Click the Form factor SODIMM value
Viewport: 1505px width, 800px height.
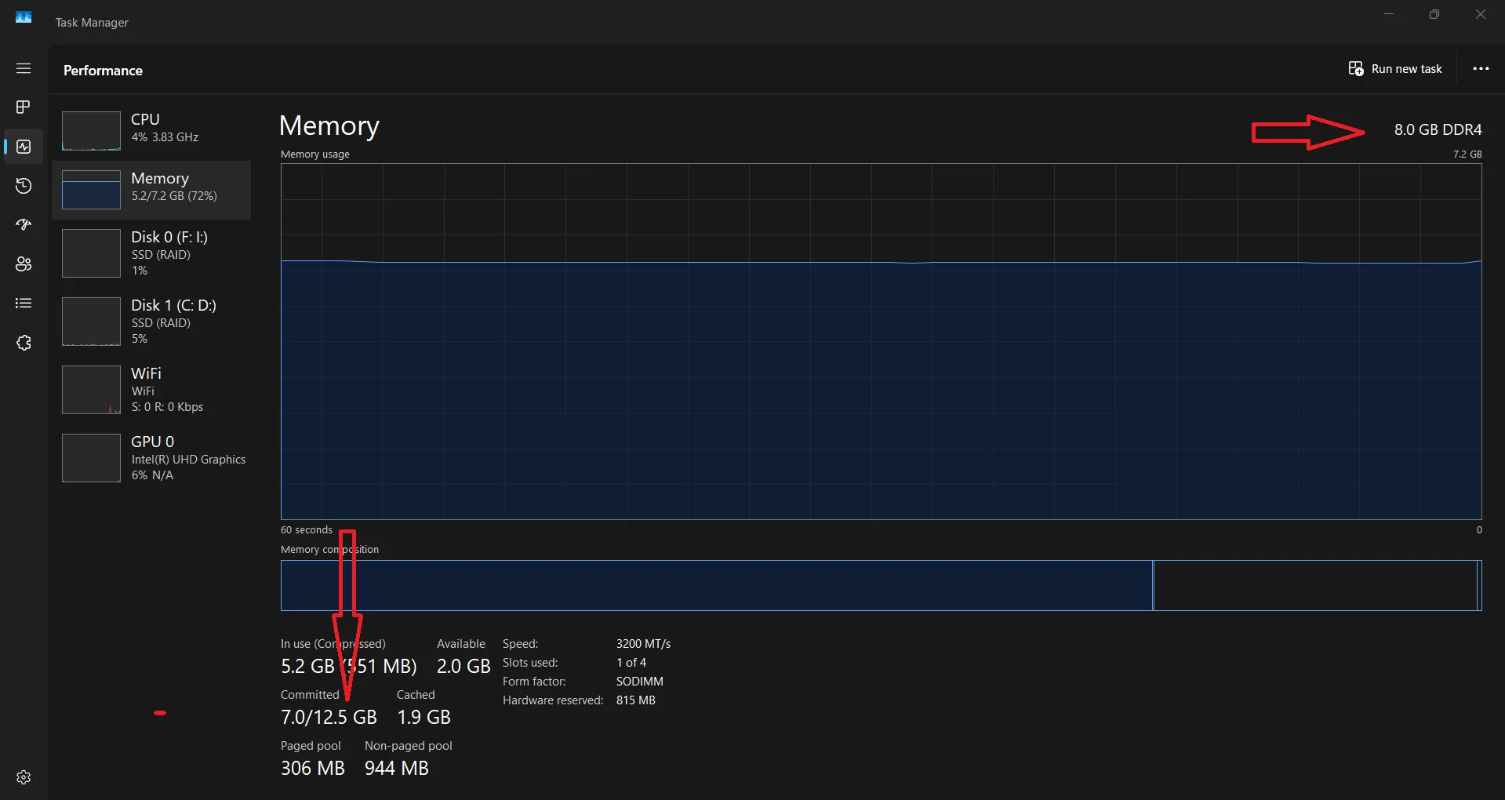click(639, 682)
